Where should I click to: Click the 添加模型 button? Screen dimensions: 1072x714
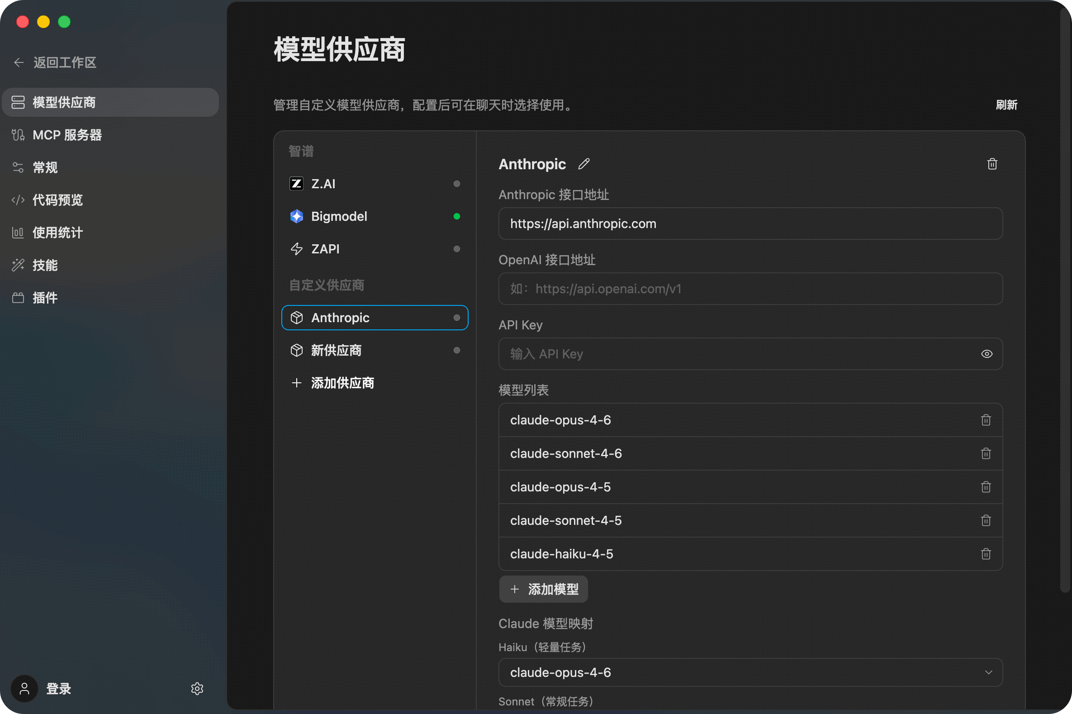(544, 589)
